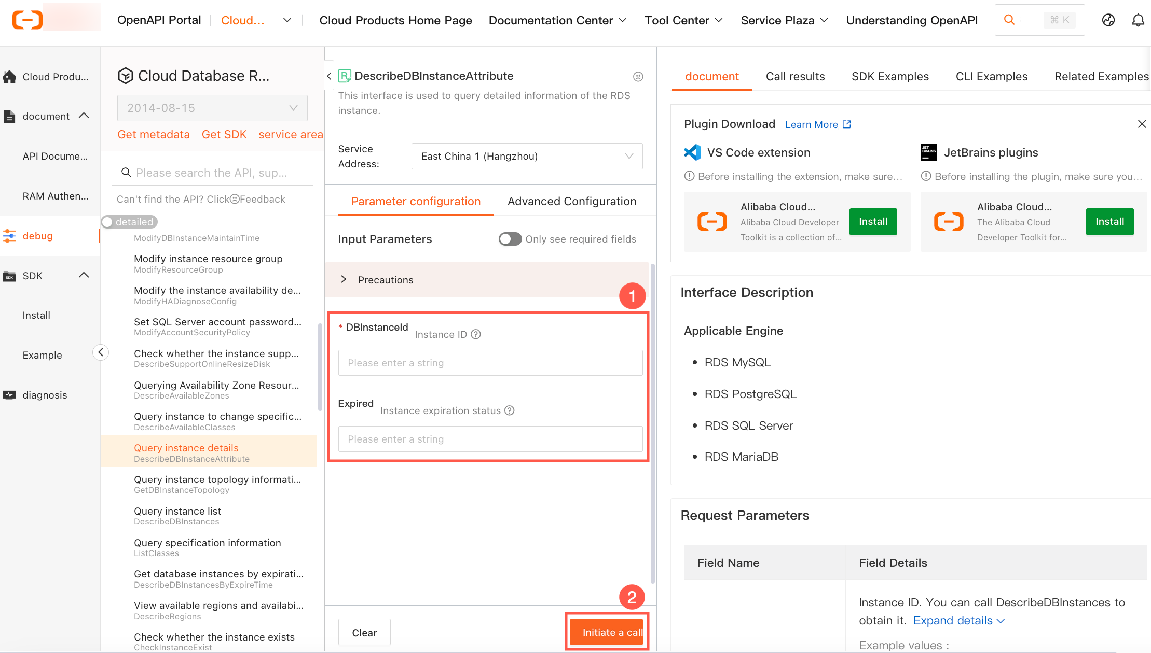
Task: Open the Advanced Configuration tab
Action: coord(572,201)
